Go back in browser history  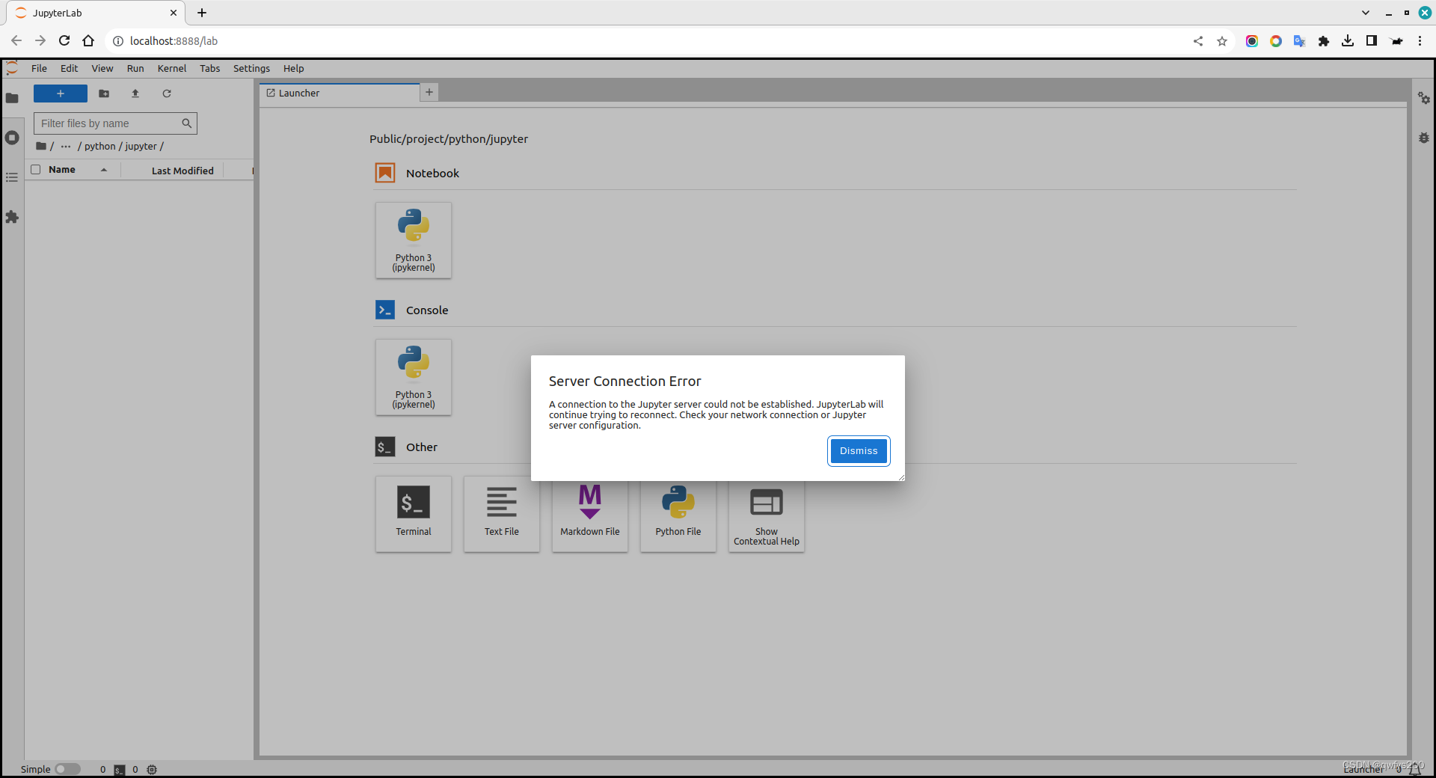pyautogui.click(x=16, y=41)
